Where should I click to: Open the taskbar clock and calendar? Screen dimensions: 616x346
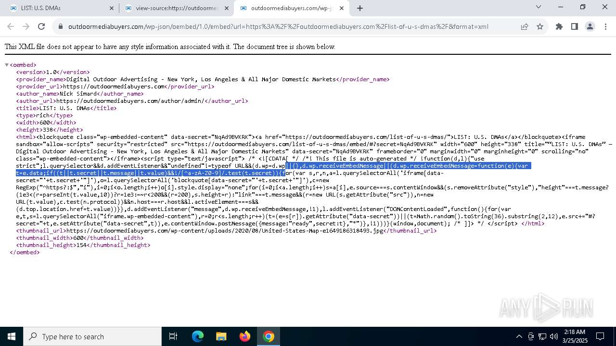[574, 336]
